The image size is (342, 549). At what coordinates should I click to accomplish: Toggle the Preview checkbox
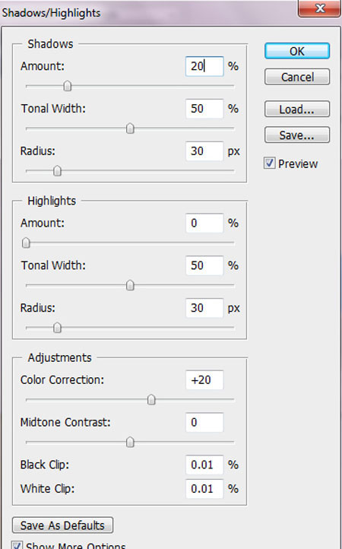point(269,163)
